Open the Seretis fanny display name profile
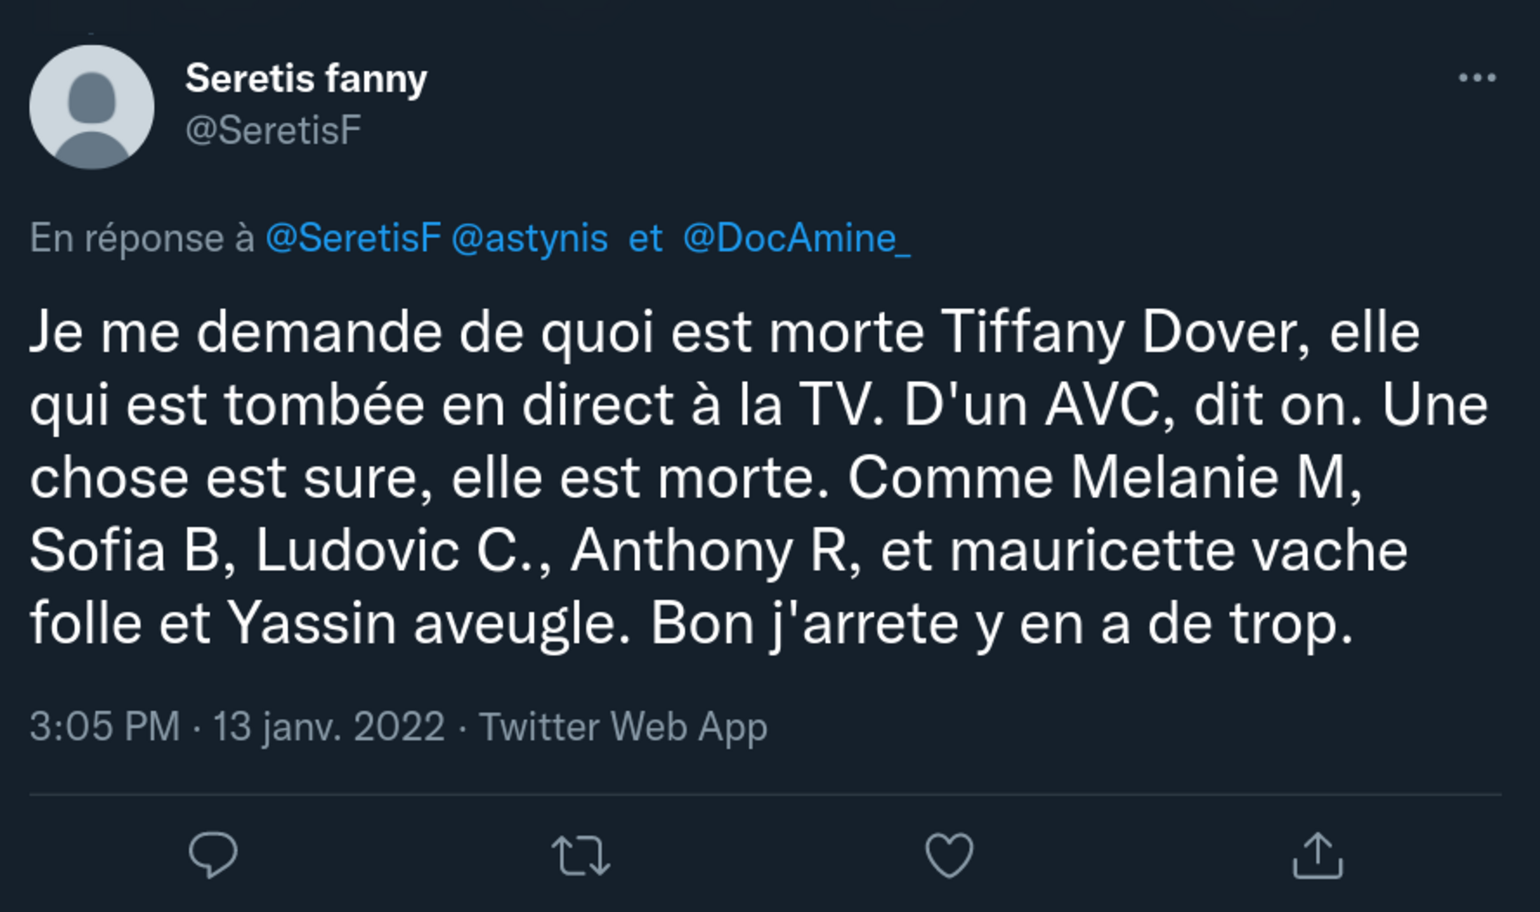 [x=306, y=78]
